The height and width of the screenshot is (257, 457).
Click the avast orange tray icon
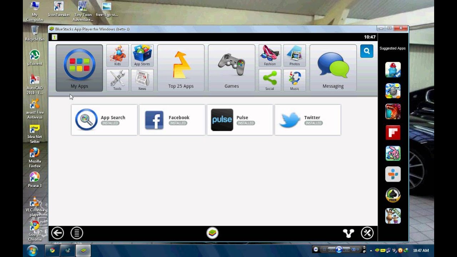point(400,251)
